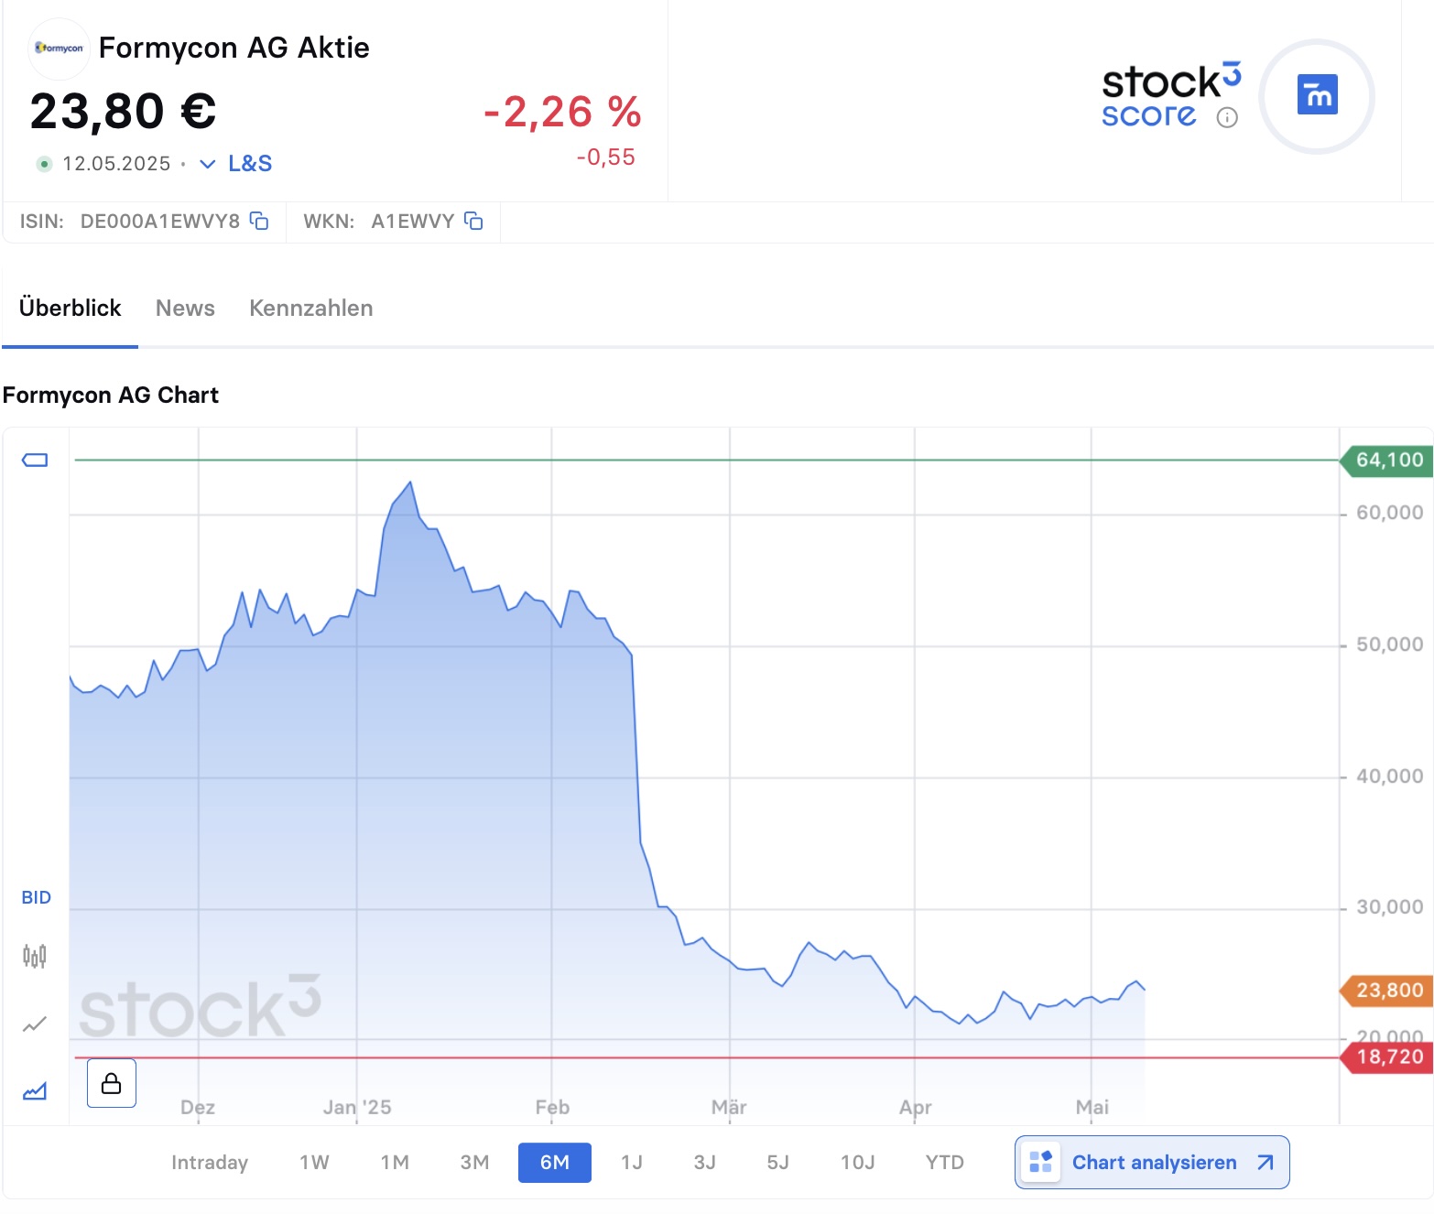Click the Chart analysieren button
The width and height of the screenshot is (1434, 1214).
tap(1152, 1163)
